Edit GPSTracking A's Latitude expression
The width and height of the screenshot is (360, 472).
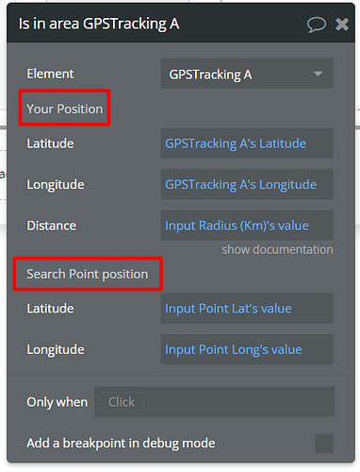click(247, 143)
